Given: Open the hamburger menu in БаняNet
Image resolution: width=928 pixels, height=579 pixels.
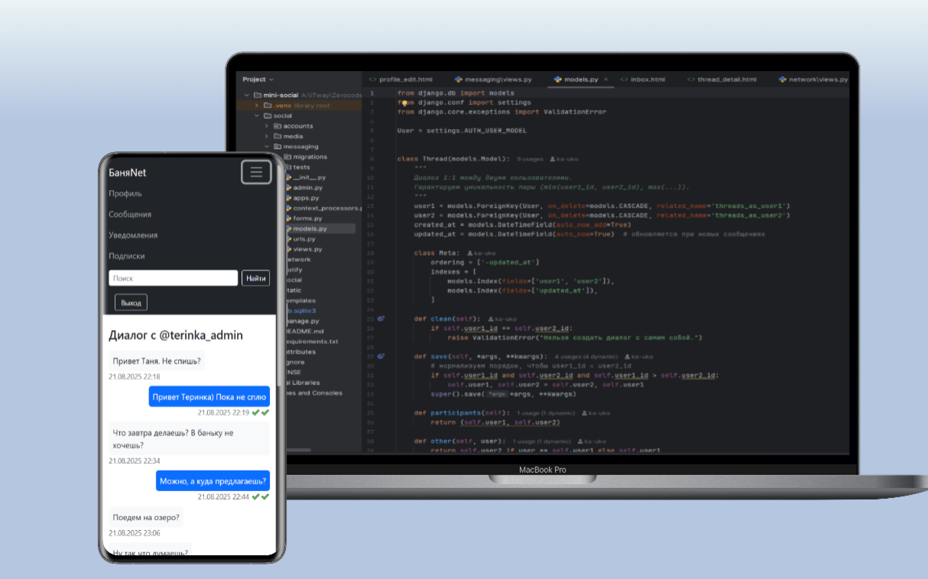Looking at the screenshot, I should [x=256, y=172].
